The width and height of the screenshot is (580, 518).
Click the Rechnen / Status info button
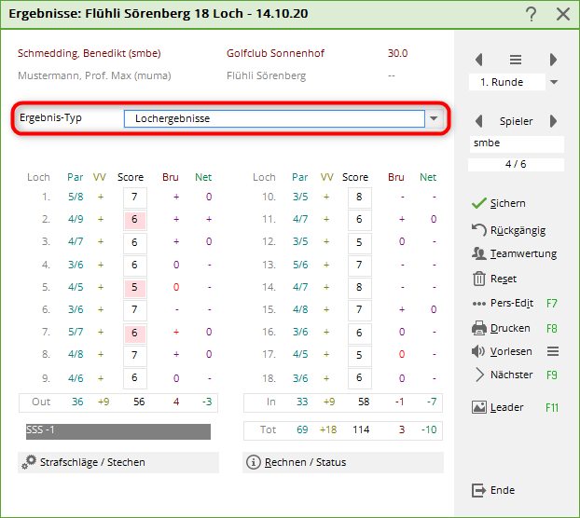253,462
